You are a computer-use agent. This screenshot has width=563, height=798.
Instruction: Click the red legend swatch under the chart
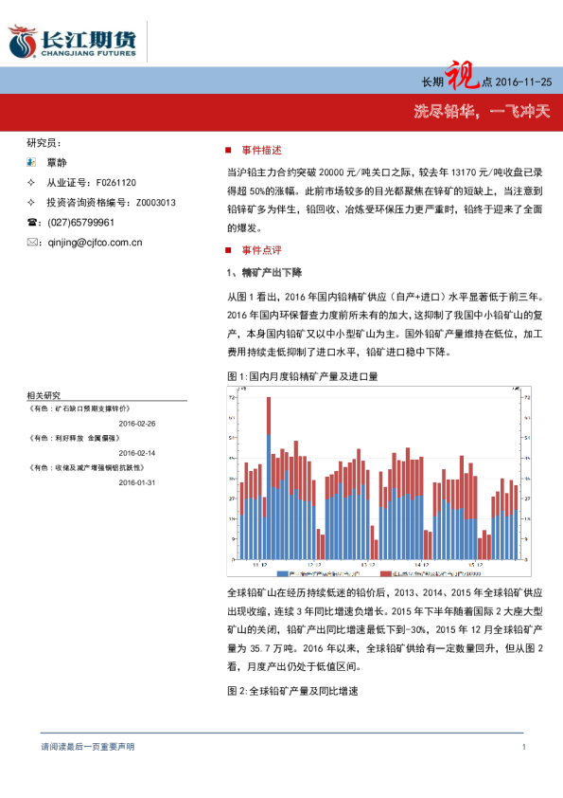point(386,573)
